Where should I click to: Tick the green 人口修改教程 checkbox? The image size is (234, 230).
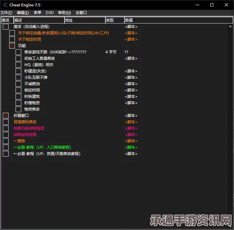6,147
